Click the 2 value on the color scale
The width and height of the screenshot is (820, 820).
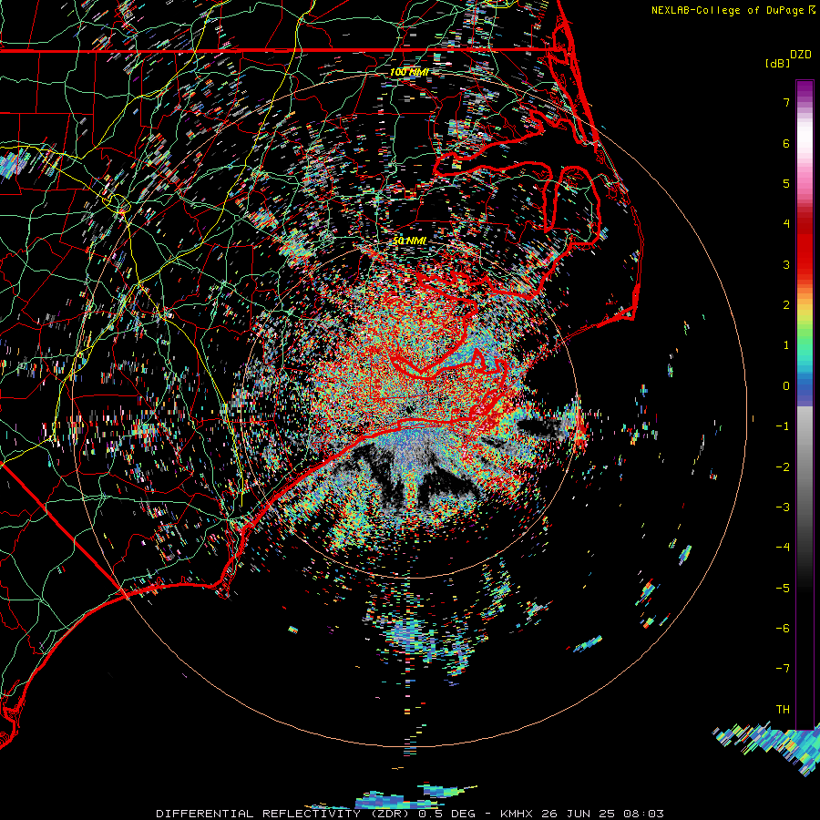point(786,305)
